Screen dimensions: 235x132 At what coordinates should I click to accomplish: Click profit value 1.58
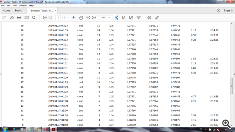pyautogui.click(x=193, y=59)
